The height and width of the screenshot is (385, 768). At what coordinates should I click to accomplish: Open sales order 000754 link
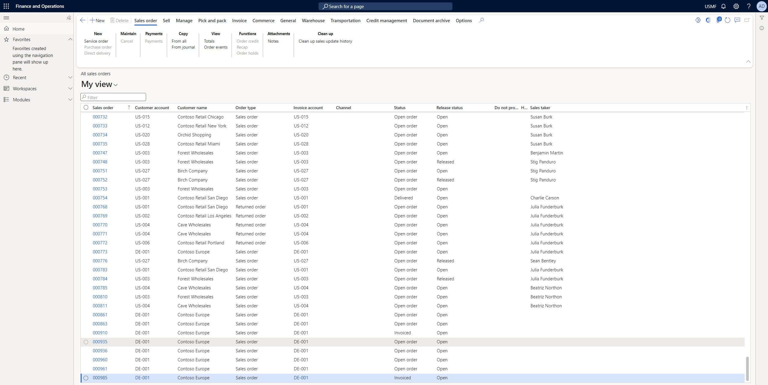(100, 198)
